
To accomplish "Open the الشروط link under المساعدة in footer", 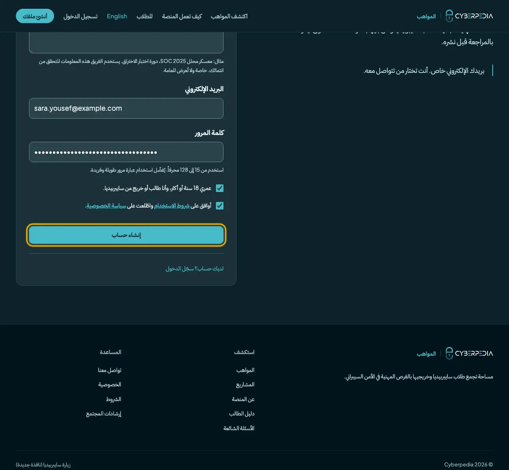I will tap(113, 399).
